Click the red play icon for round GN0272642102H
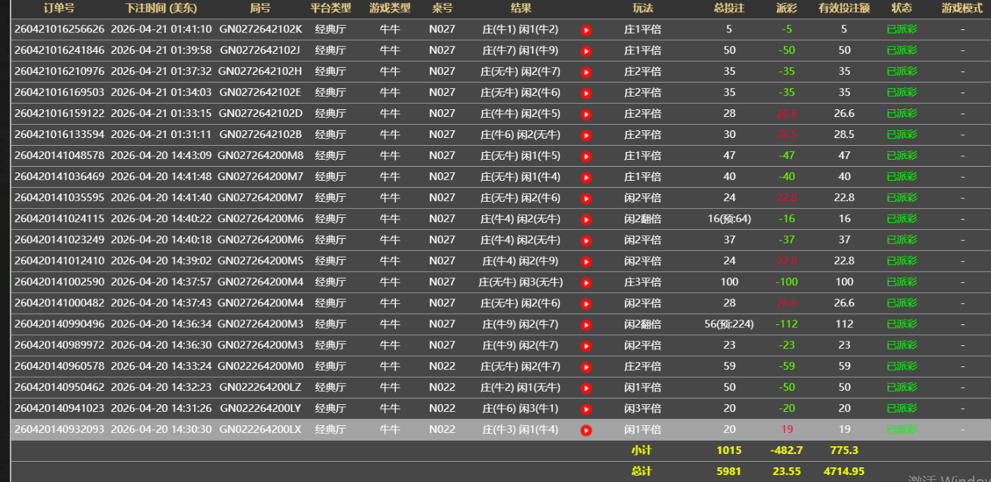The image size is (991, 482). coord(586,72)
